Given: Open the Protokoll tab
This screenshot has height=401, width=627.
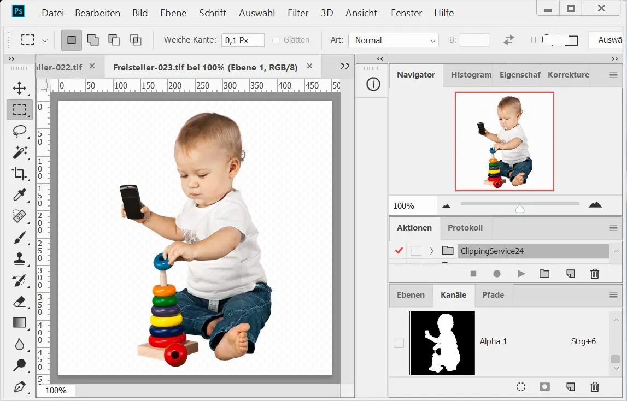Looking at the screenshot, I should tap(465, 228).
